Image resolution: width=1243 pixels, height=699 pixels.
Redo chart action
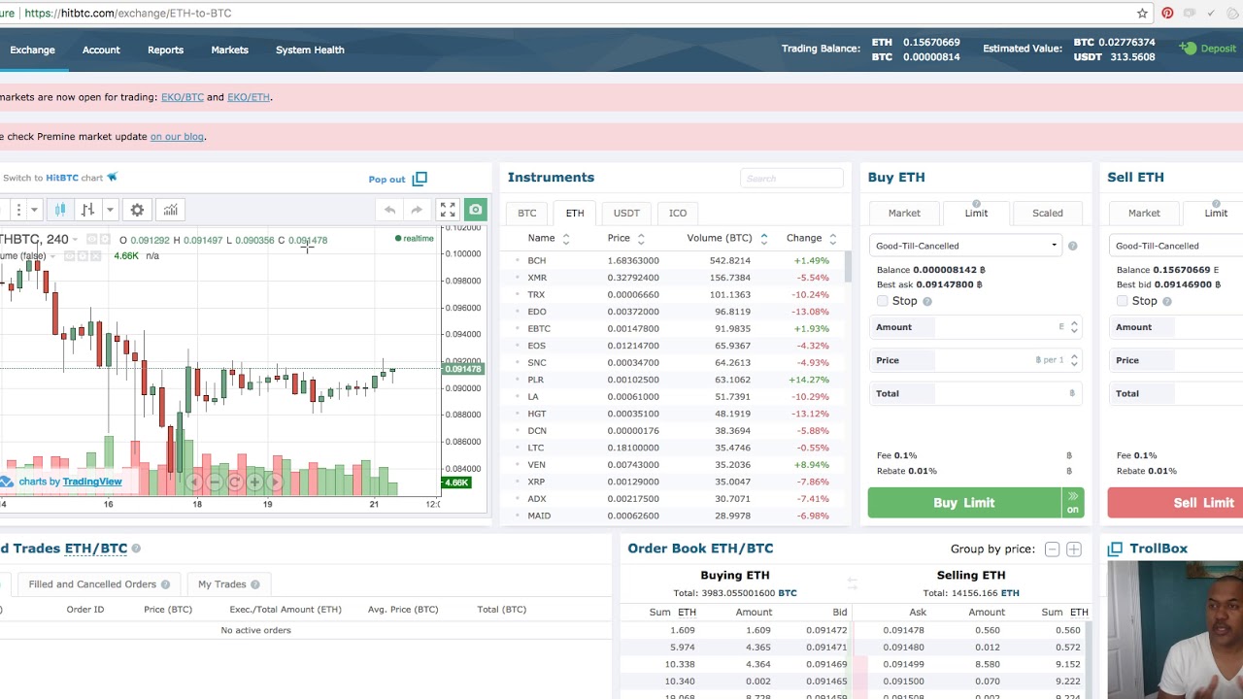(x=417, y=210)
